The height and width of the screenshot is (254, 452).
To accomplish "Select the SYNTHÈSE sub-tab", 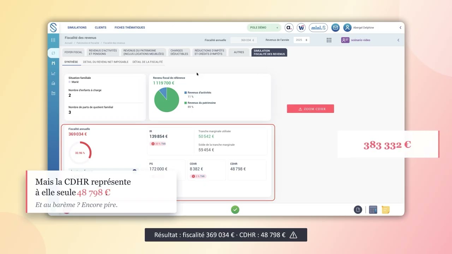I will (71, 62).
